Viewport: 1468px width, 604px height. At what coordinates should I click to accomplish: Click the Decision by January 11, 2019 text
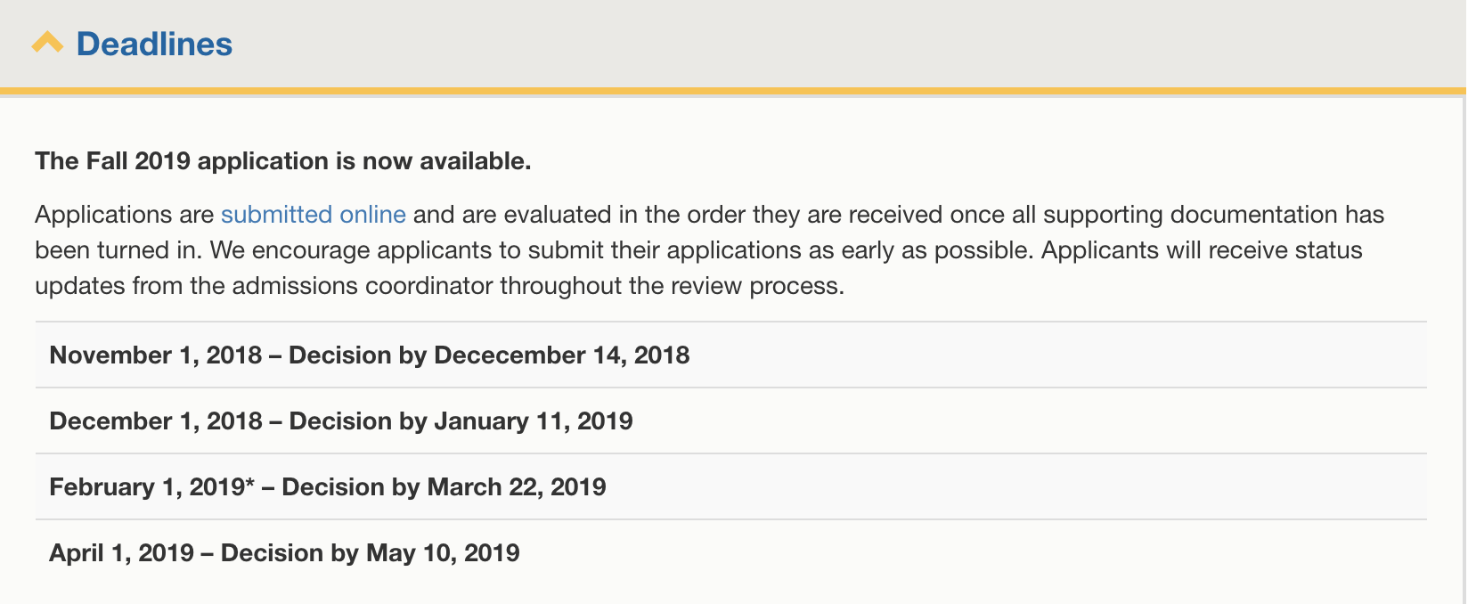point(459,420)
